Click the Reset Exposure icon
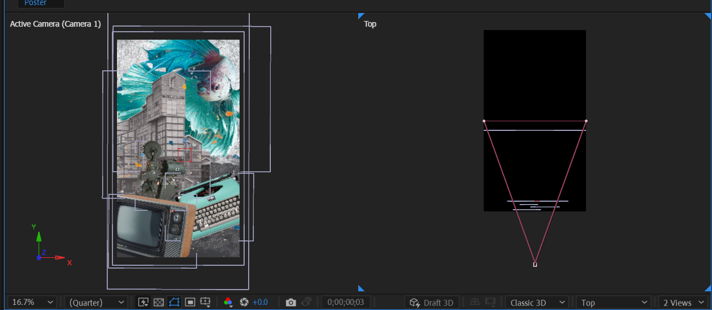 (245, 303)
